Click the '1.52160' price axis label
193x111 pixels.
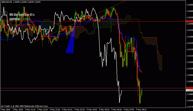coord(190,62)
